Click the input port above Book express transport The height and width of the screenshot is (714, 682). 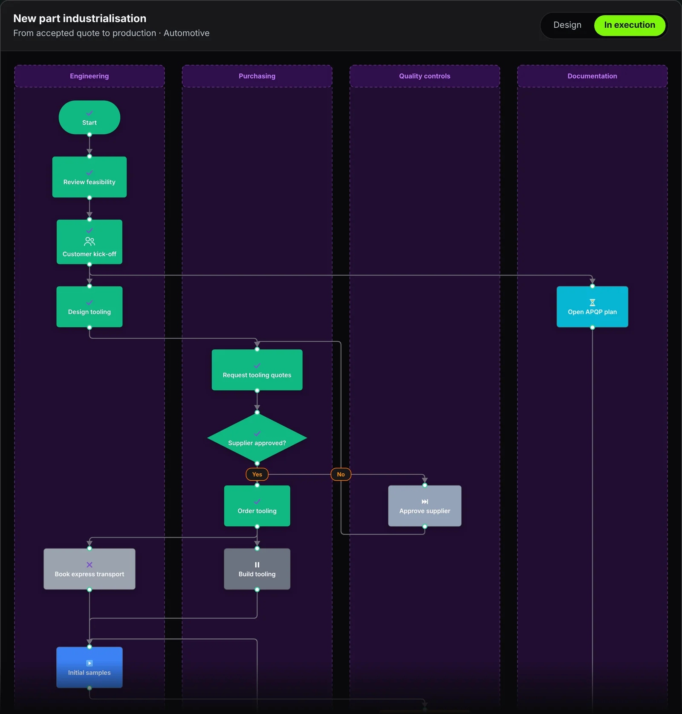[90, 549]
